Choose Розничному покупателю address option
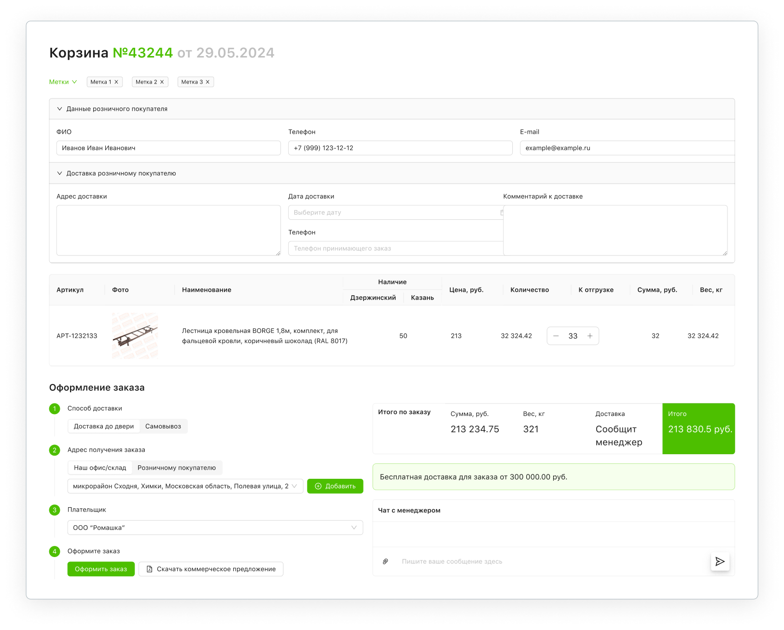784x630 pixels. click(x=177, y=468)
